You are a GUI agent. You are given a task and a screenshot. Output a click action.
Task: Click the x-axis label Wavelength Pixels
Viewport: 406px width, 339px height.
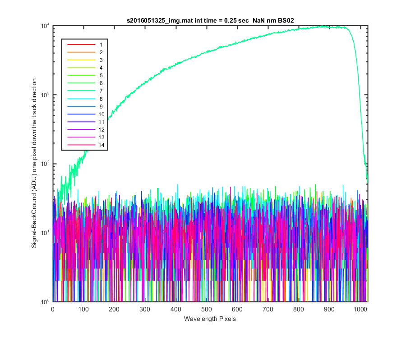click(210, 319)
